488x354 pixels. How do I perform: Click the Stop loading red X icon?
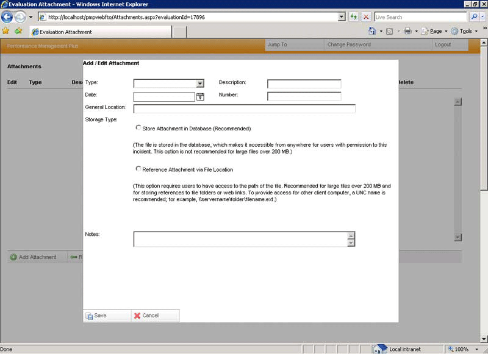click(366, 17)
